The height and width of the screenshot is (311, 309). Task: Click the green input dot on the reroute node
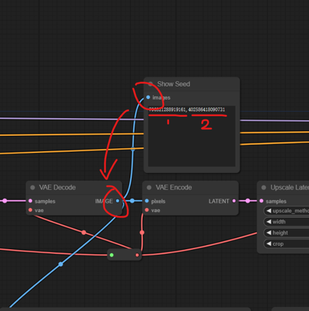pyautogui.click(x=112, y=255)
